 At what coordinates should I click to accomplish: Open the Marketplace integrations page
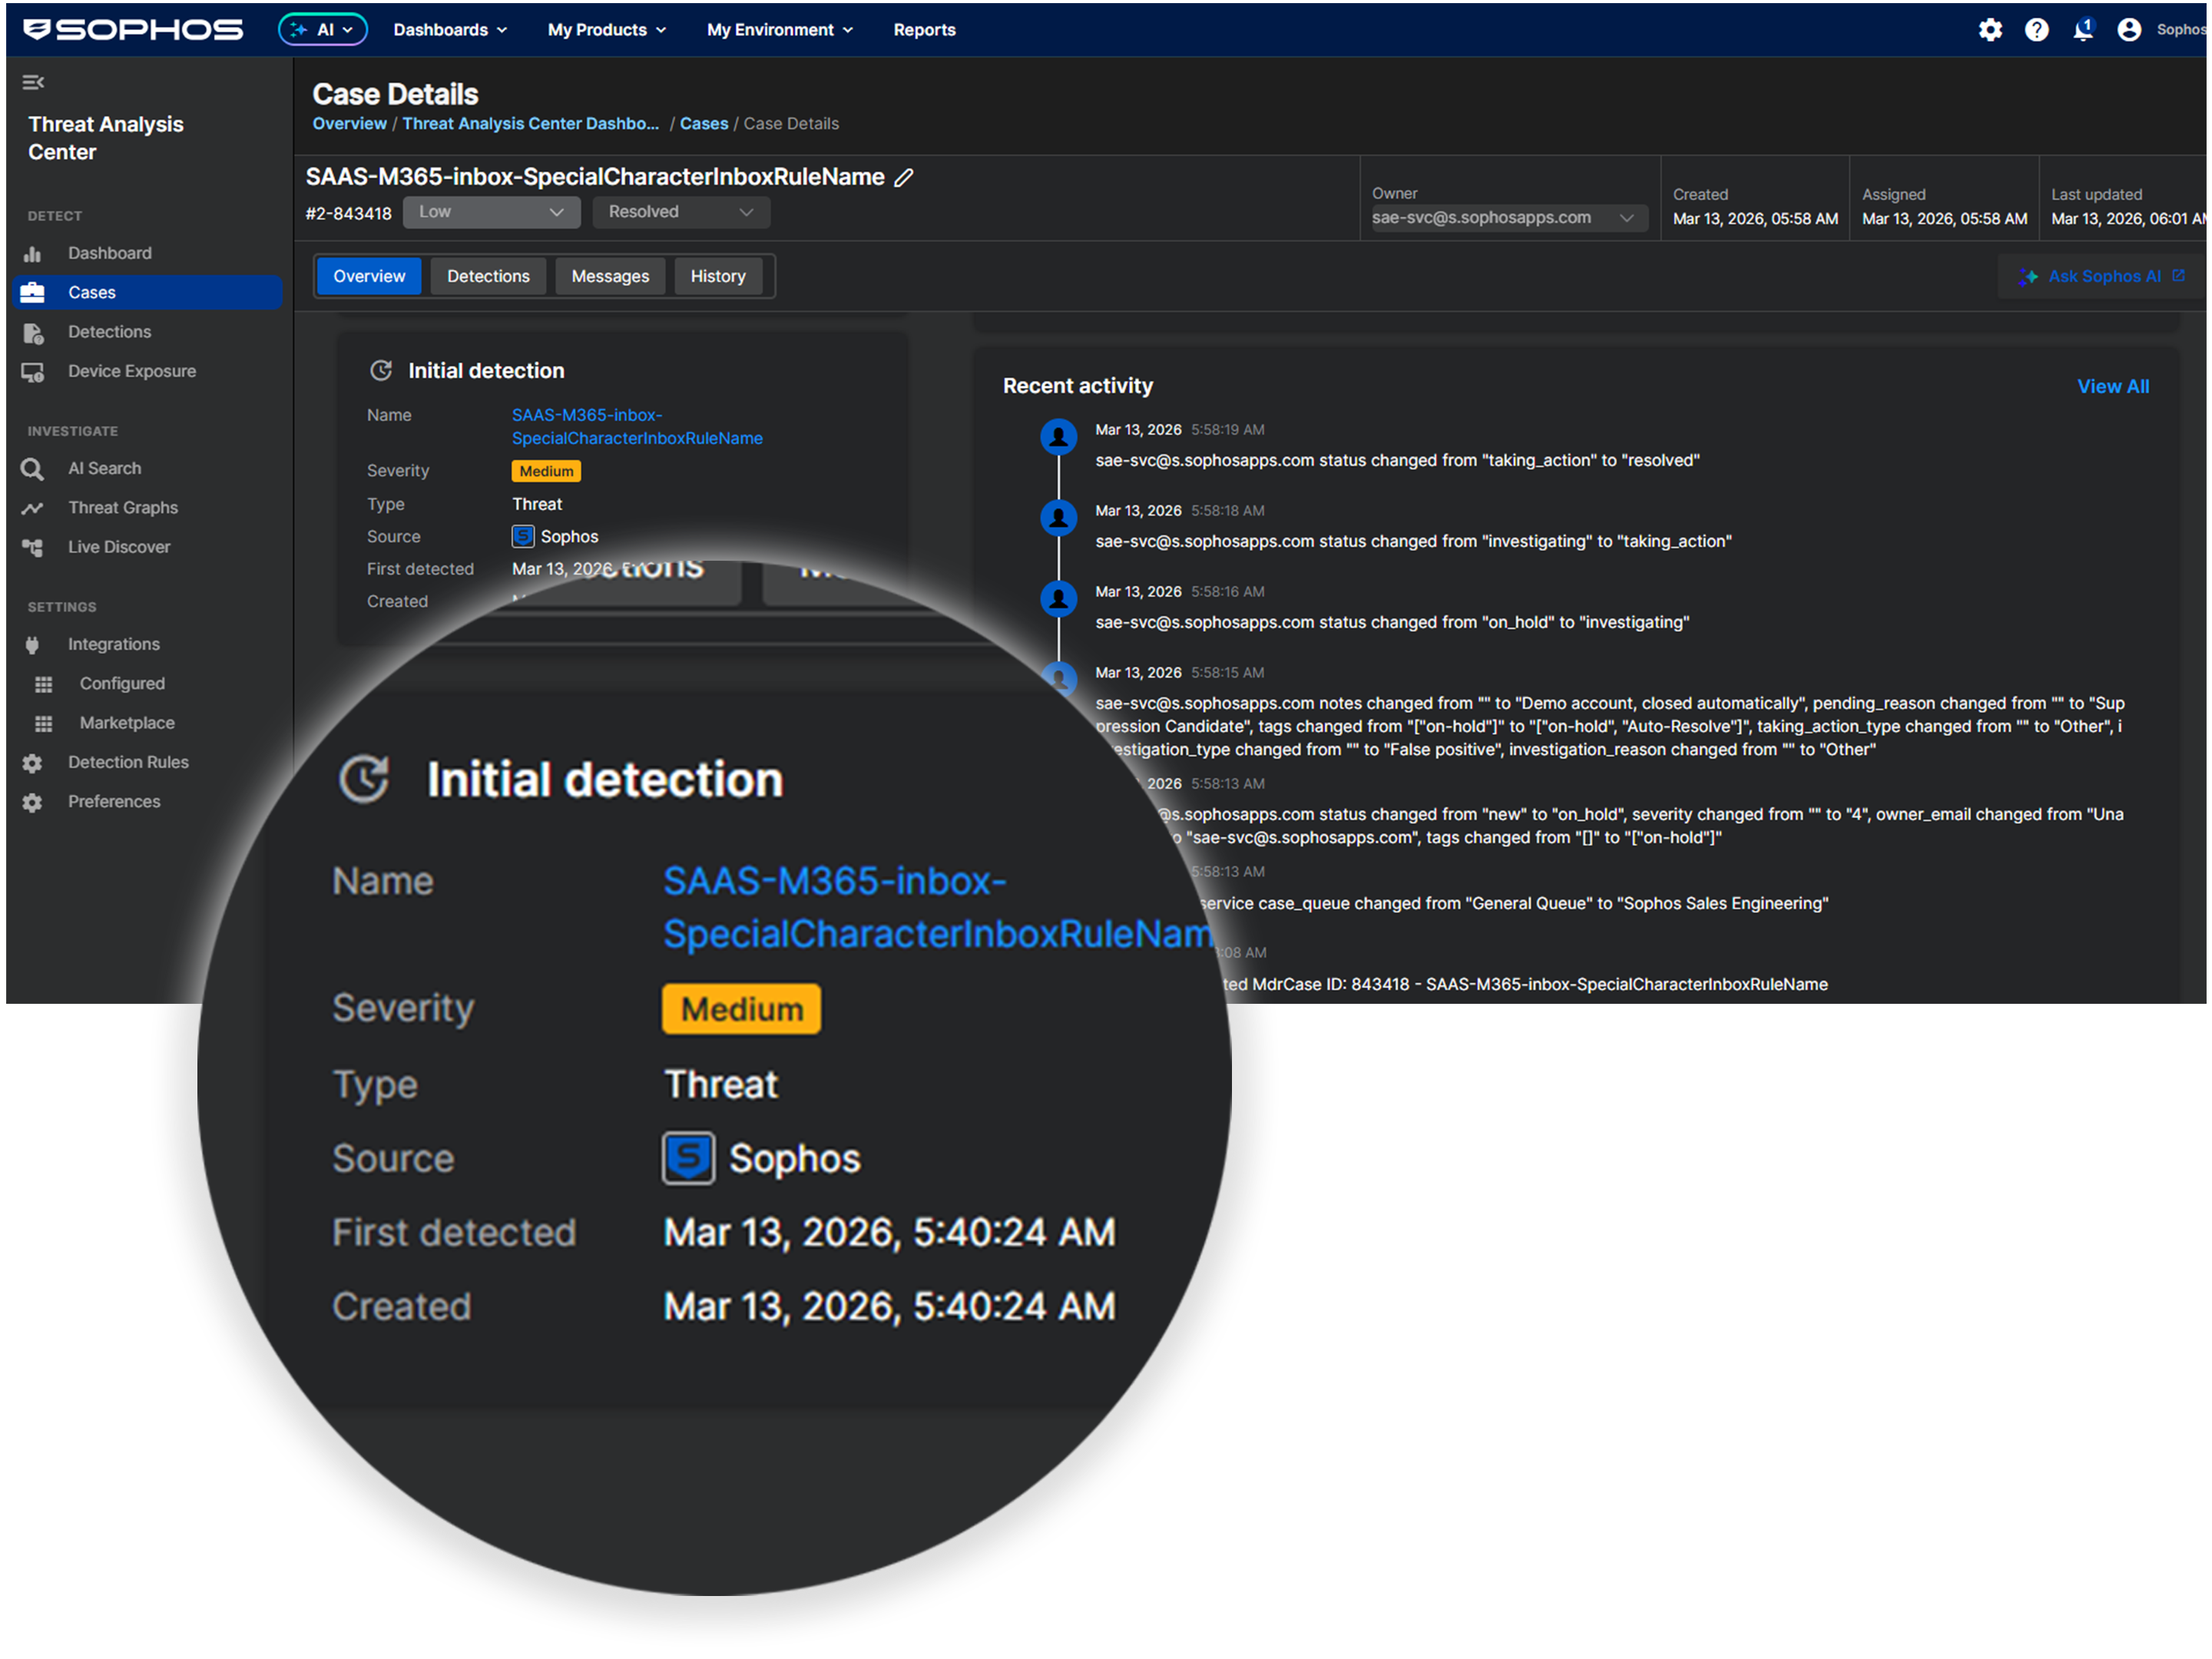[126, 722]
